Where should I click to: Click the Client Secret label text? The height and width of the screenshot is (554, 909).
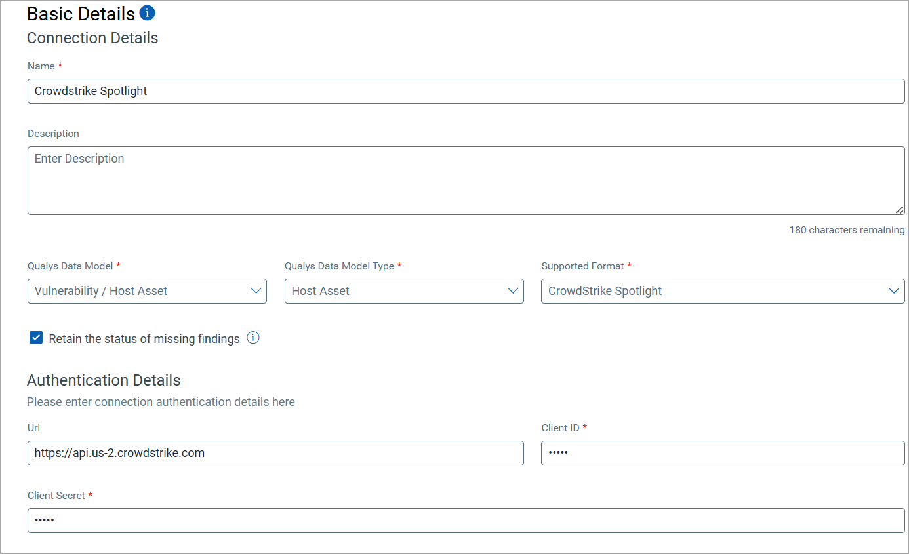56,496
